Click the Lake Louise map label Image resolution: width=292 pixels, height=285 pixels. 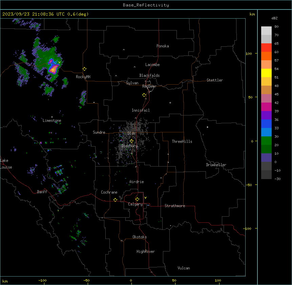coord(6,164)
